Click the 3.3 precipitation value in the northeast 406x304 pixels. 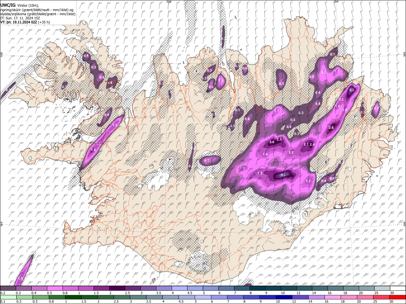click(351, 90)
